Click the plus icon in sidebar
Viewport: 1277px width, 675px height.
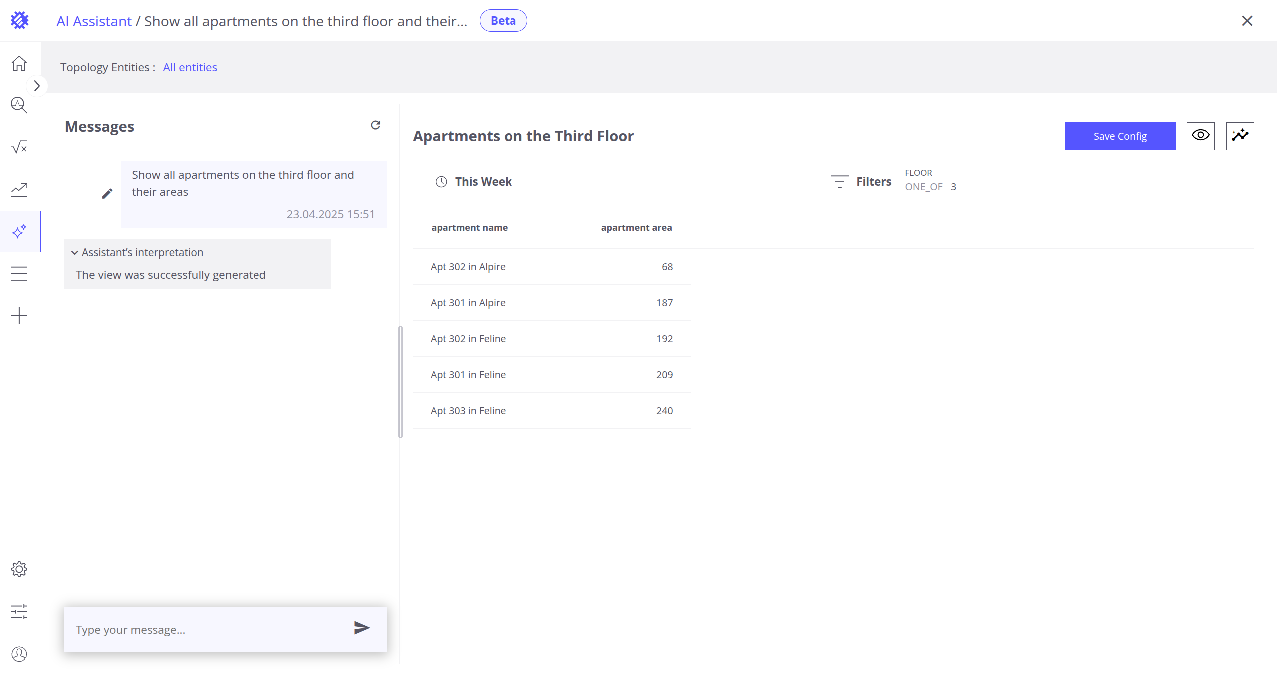pyautogui.click(x=19, y=316)
